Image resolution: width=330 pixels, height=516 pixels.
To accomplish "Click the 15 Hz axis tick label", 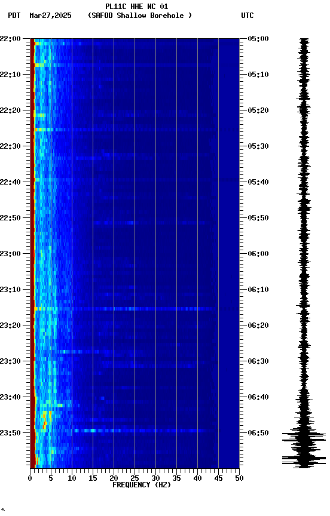I will pyautogui.click(x=93, y=478).
